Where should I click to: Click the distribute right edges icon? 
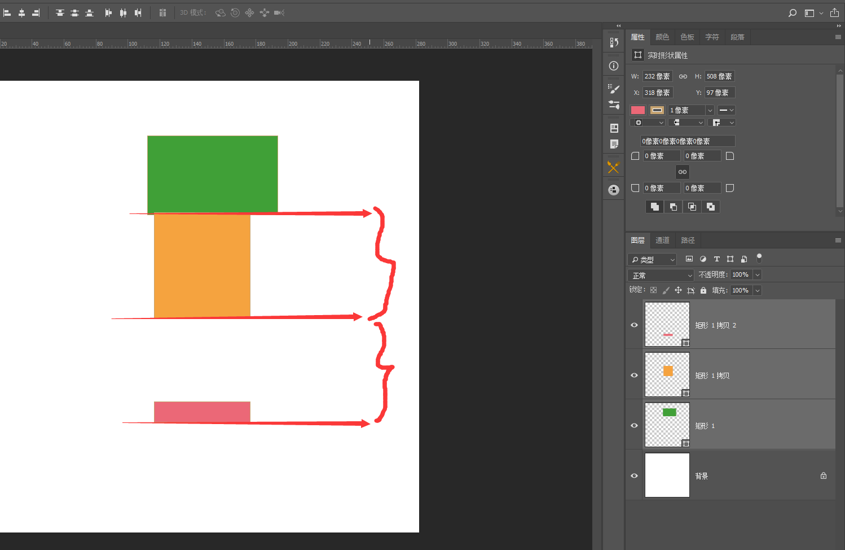[x=138, y=12]
